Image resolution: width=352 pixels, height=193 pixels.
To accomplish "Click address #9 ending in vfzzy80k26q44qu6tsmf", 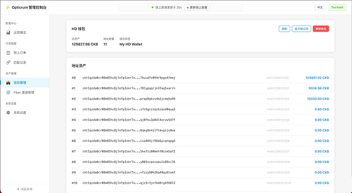I will point(129,173).
